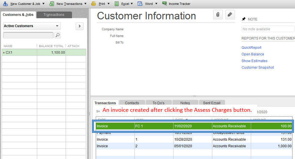Click the Excel toolbar icon
The height and width of the screenshot is (159, 295).
pos(117,4)
